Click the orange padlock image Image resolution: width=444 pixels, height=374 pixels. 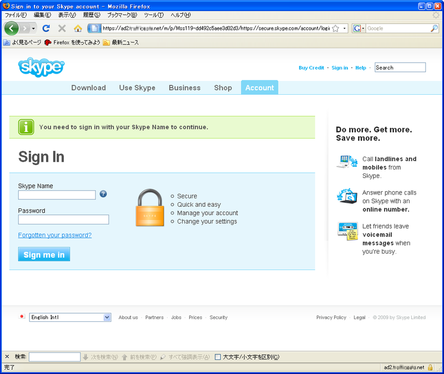click(x=150, y=207)
